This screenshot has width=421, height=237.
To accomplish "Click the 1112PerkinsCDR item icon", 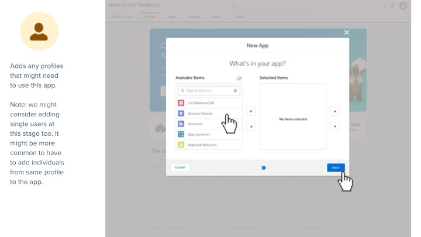I will [x=181, y=103].
